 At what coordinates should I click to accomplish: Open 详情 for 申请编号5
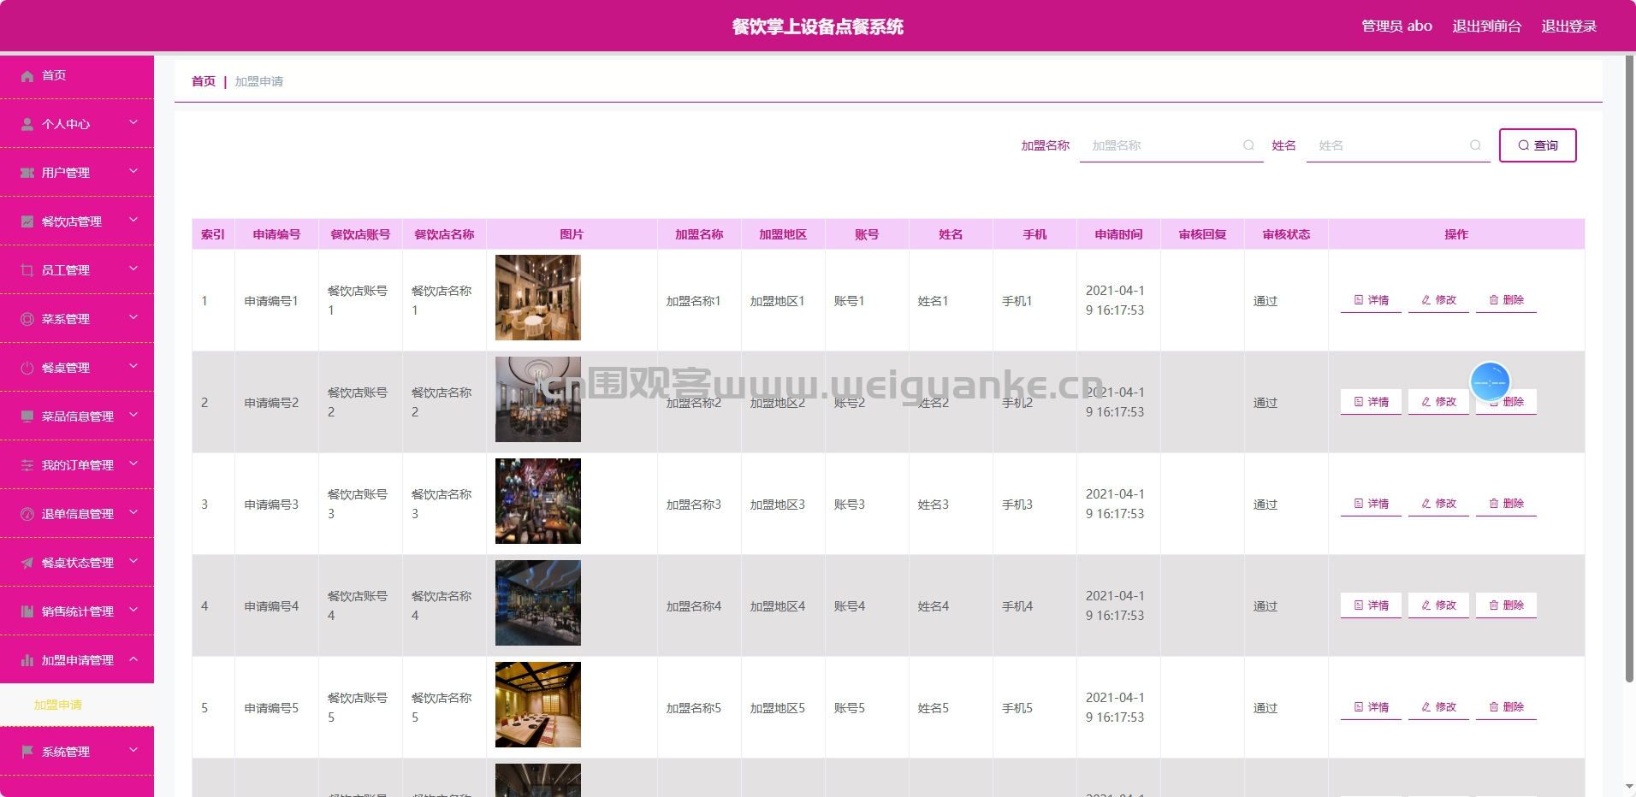(1371, 707)
